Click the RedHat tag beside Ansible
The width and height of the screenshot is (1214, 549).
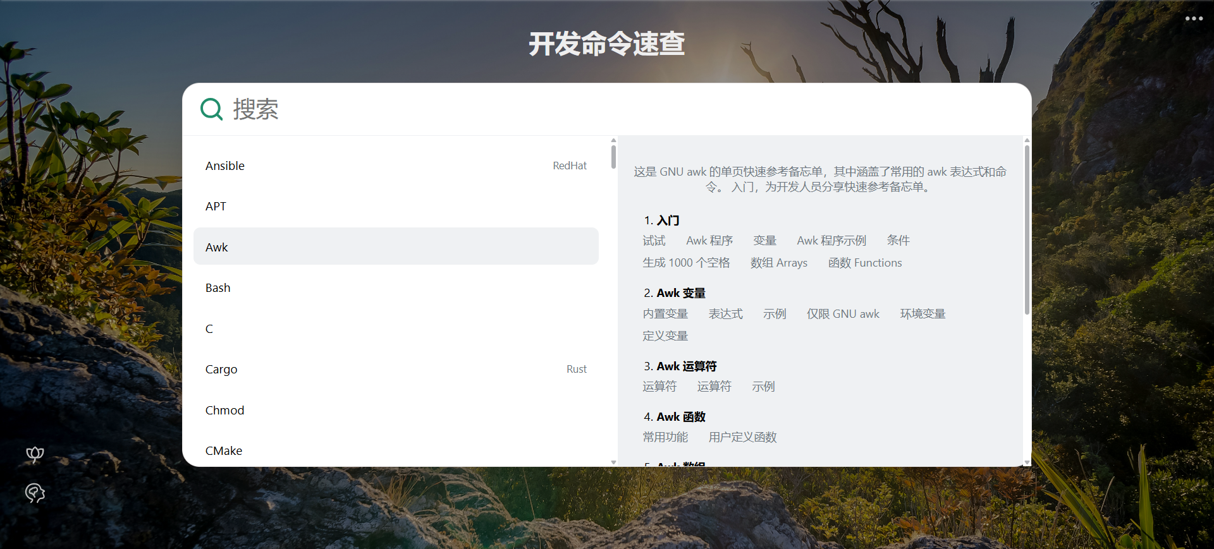tap(570, 166)
